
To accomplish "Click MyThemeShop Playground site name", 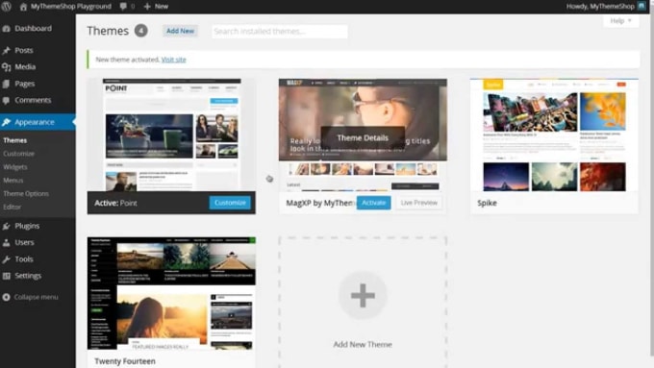I will [x=71, y=7].
